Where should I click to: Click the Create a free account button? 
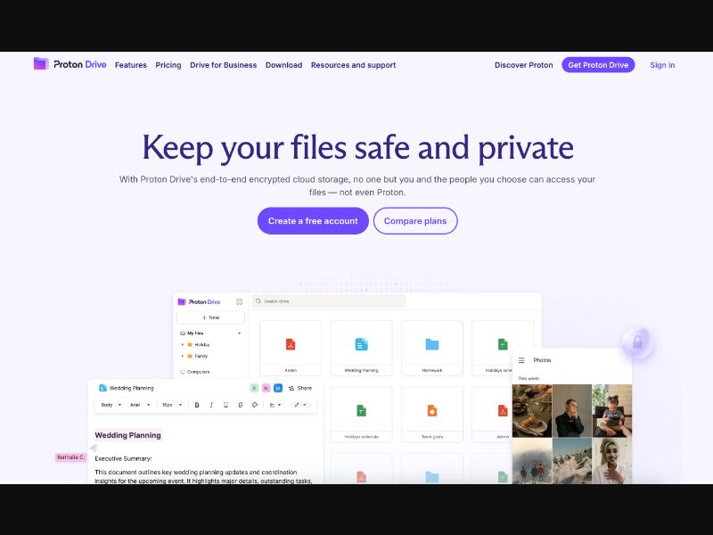313,221
